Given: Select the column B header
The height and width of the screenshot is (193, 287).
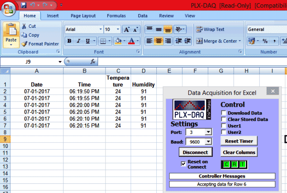Looking at the screenshot, I should 84,71.
